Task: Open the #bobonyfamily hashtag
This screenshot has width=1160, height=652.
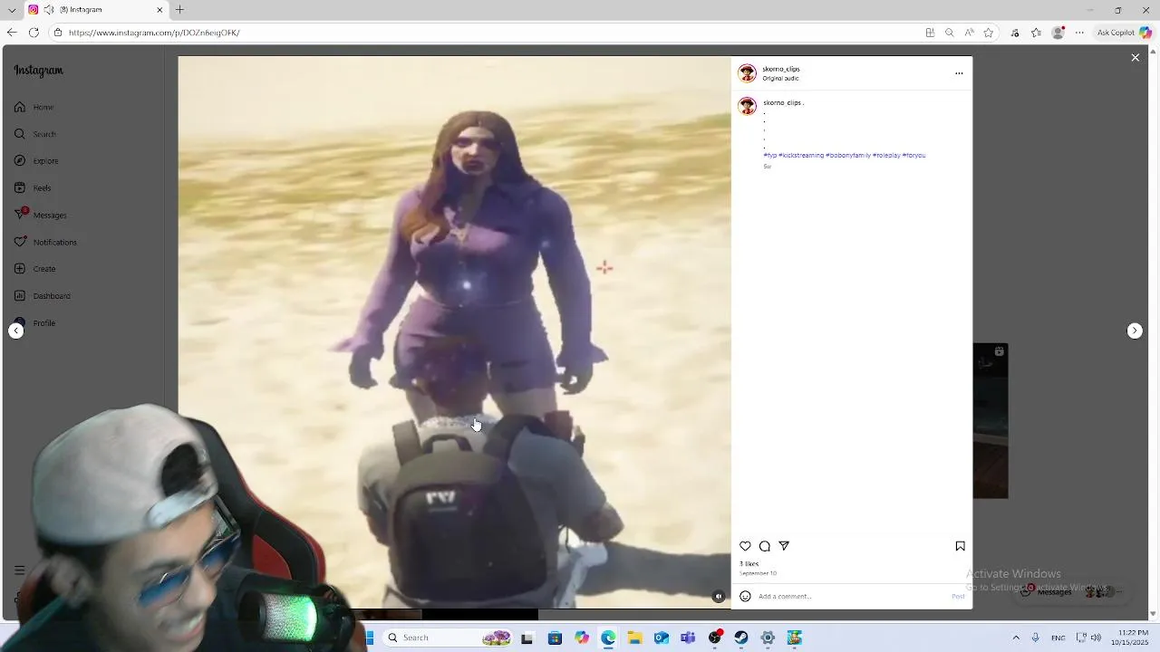Action: point(848,156)
